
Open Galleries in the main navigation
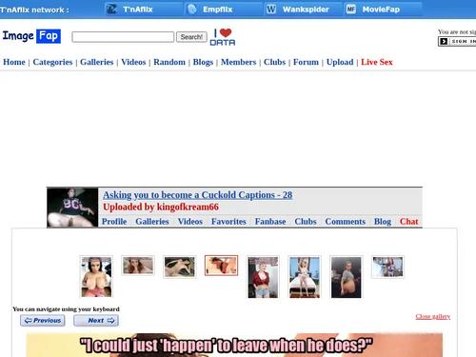(x=97, y=62)
